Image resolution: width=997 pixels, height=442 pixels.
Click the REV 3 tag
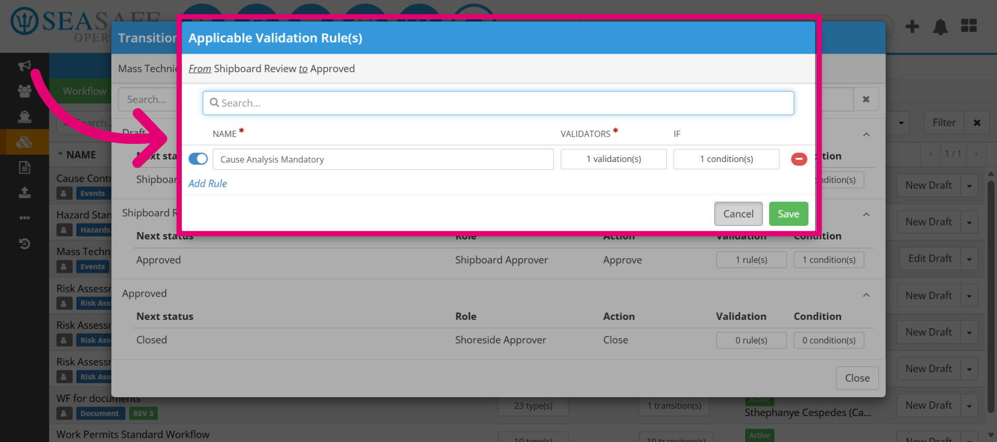tap(143, 413)
